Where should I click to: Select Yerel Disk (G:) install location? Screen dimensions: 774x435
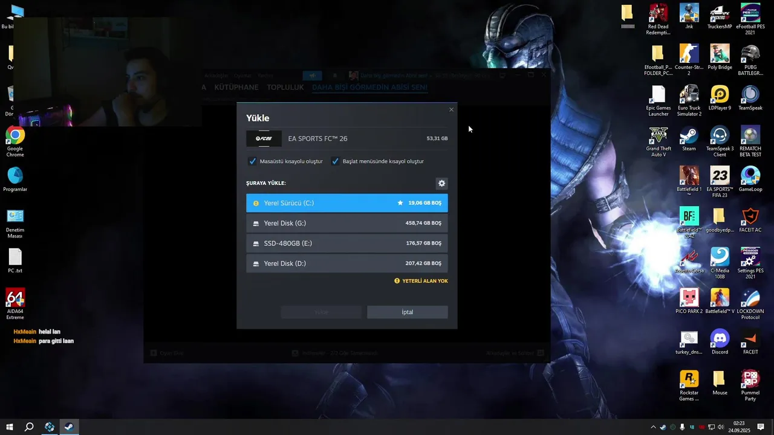[x=347, y=223]
